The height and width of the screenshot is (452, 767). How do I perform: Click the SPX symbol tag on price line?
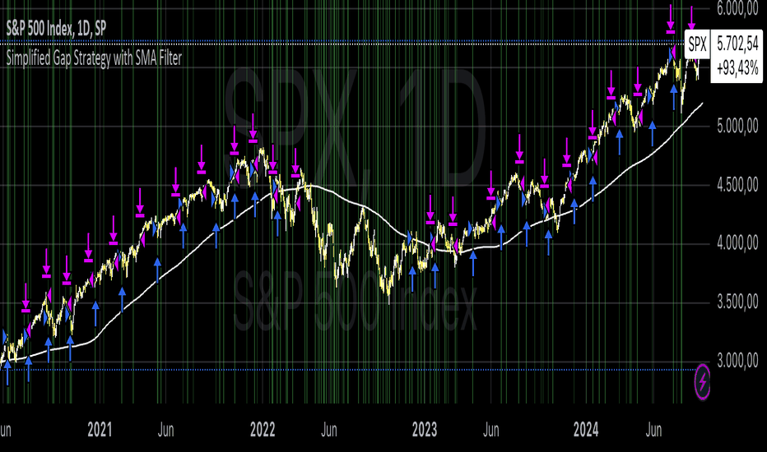[697, 44]
